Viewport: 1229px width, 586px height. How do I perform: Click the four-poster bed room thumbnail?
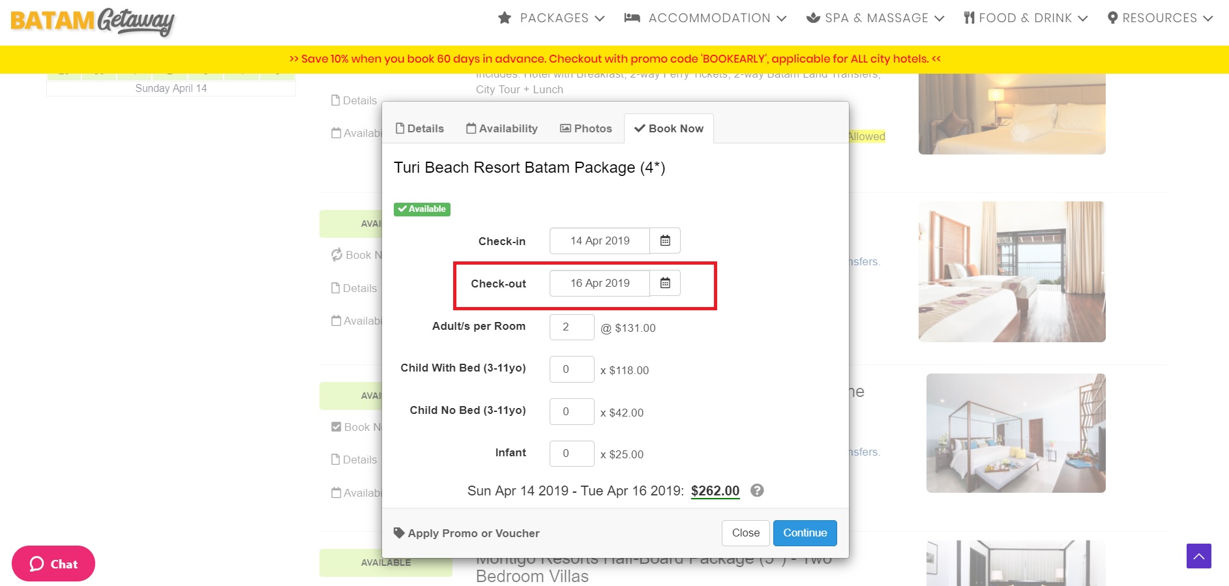[1016, 433]
